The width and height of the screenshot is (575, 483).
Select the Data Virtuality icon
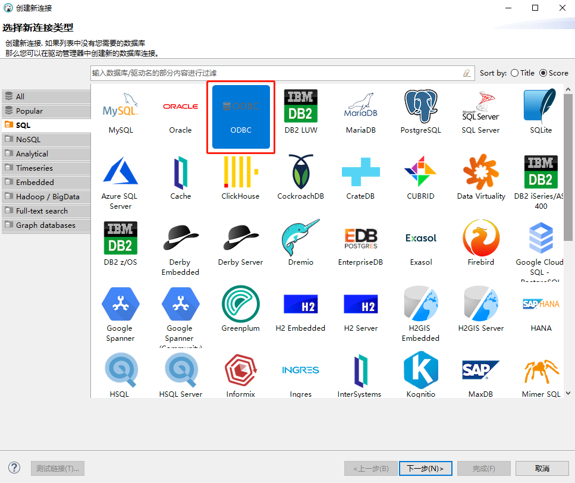click(x=481, y=172)
